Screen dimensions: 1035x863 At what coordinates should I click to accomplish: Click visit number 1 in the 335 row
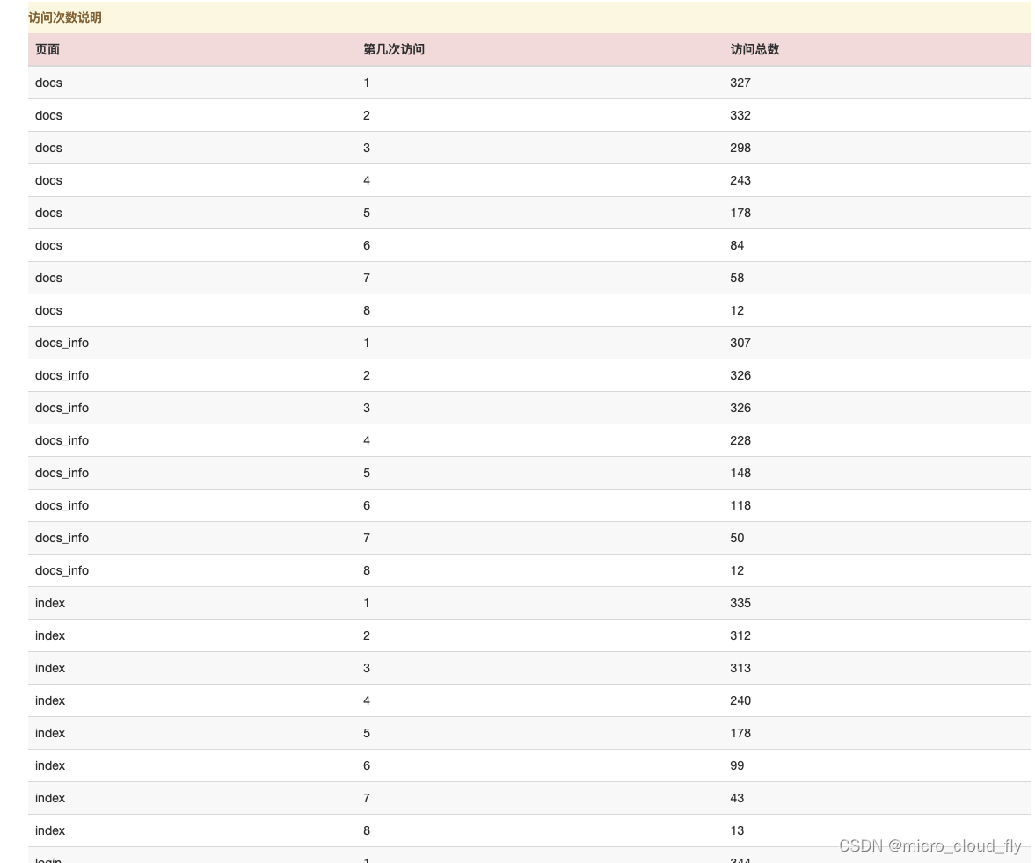tap(367, 603)
